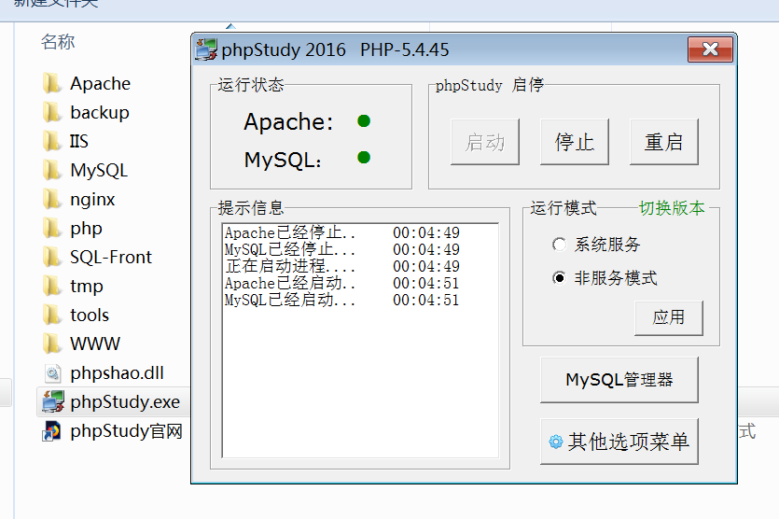Open the MySQL管理器 button

619,380
